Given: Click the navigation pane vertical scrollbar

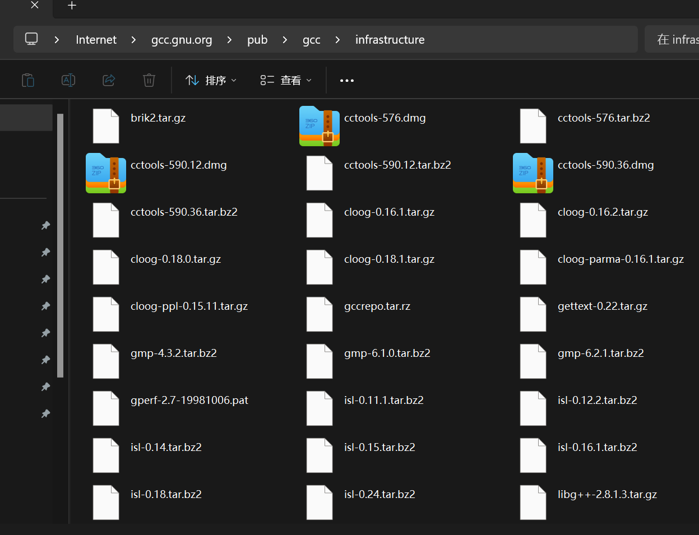Looking at the screenshot, I should coord(60,245).
